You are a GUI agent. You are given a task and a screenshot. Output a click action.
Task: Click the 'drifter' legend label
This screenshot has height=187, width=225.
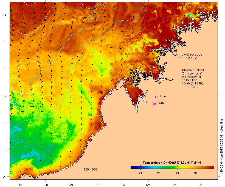162,103
